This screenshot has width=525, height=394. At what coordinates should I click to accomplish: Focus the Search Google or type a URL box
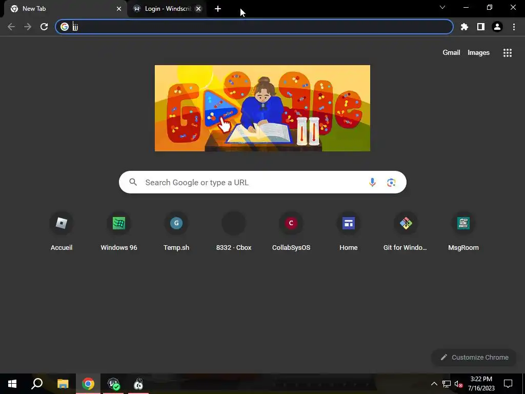(262, 182)
